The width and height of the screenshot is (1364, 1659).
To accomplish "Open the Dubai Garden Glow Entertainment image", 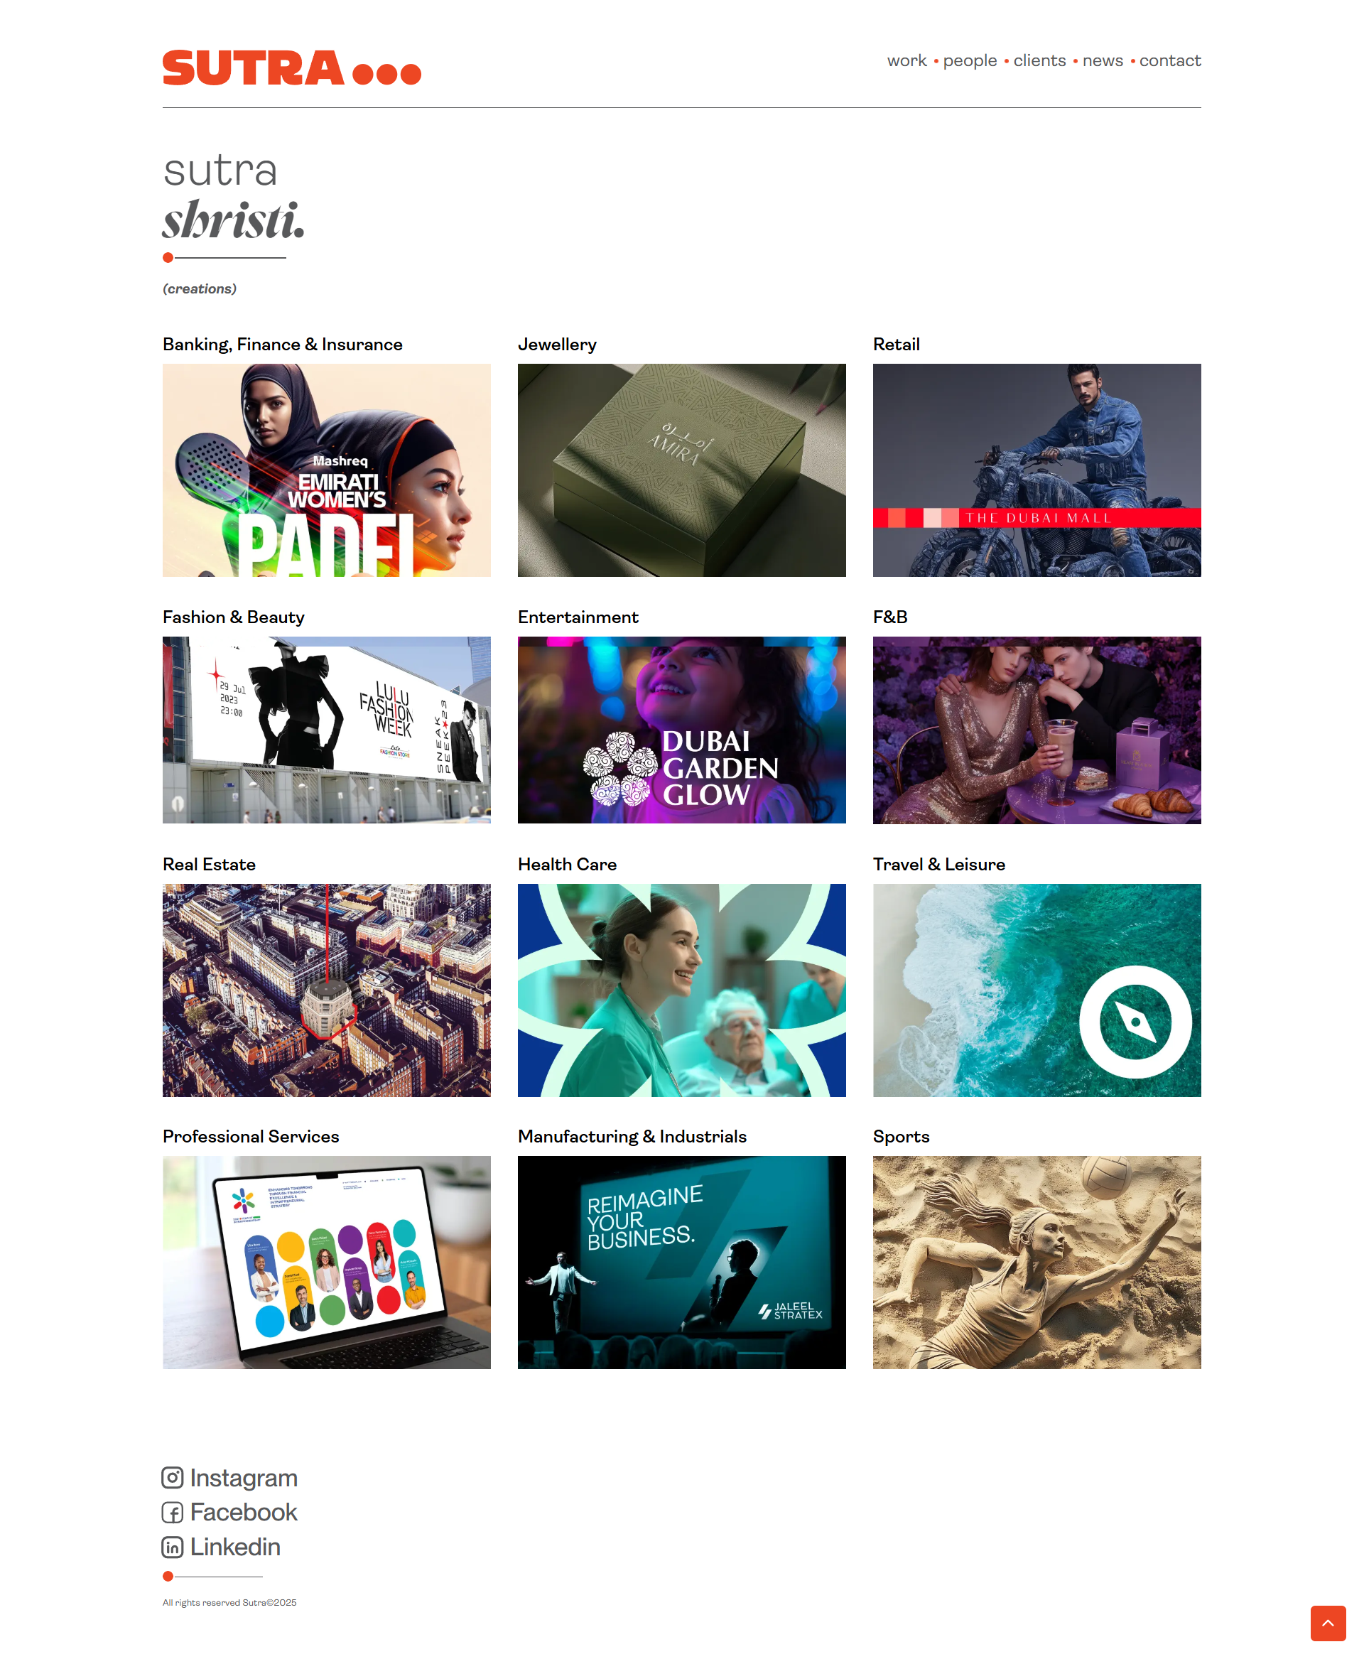I will pyautogui.click(x=682, y=730).
